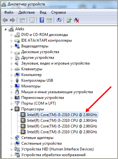This screenshot has width=118, height=159.
Task: Click the Порты (COM и LPT) icon
Action: coord(17,103)
